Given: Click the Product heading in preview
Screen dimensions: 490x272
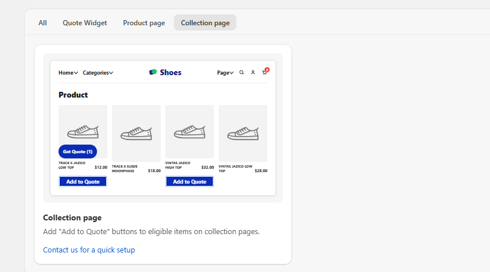Looking at the screenshot, I should [73, 95].
